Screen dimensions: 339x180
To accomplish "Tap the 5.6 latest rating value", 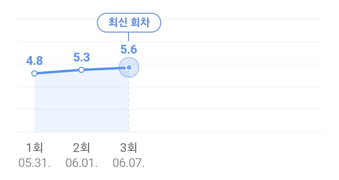I will coord(129,50).
